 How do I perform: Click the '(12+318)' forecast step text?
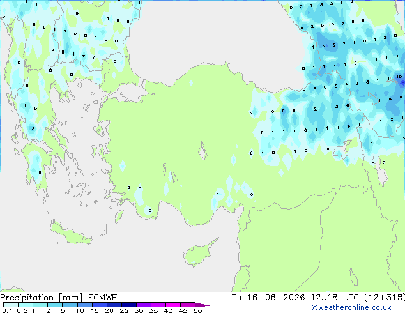pos(385,298)
